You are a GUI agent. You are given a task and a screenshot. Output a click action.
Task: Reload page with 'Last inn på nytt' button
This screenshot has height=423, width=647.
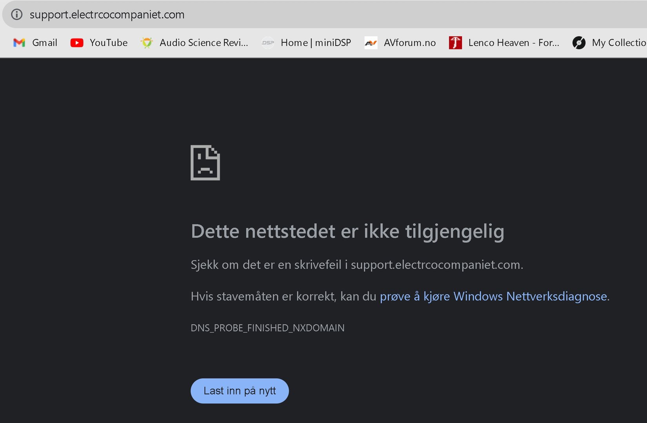[x=240, y=391]
